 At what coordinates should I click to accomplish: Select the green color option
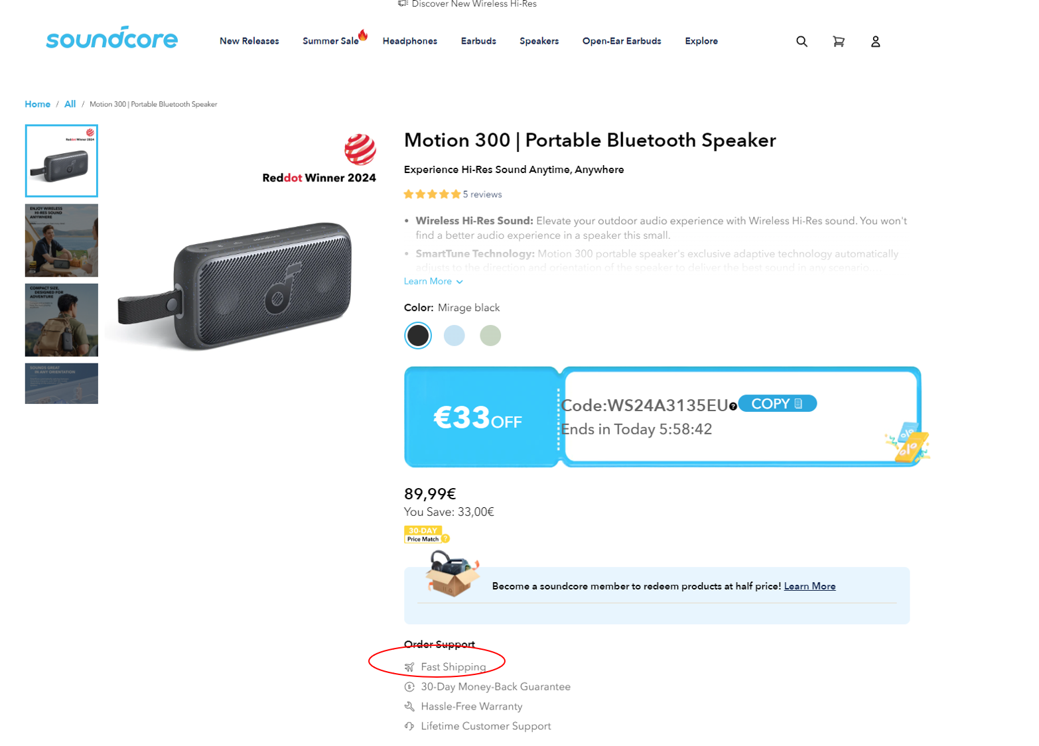(490, 336)
